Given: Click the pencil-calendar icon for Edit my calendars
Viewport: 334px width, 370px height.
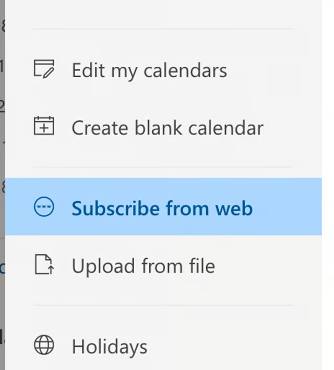Looking at the screenshot, I should 44,69.
